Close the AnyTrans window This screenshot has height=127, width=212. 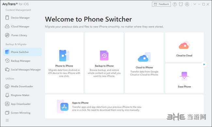pyautogui.click(x=208, y=4)
